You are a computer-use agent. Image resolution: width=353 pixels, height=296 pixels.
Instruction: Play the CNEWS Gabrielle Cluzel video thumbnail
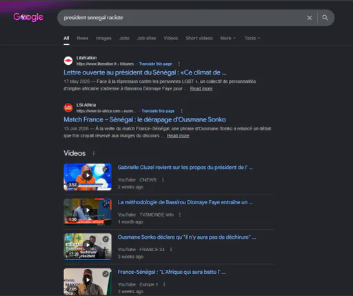pos(88,177)
